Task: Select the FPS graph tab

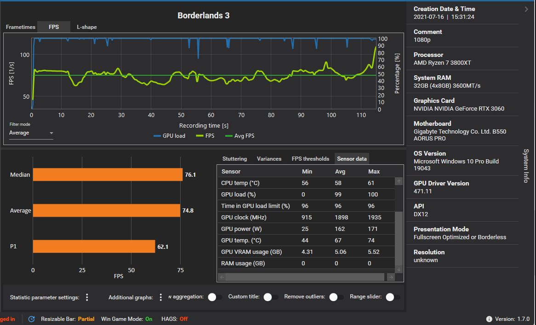Action: coord(54,27)
